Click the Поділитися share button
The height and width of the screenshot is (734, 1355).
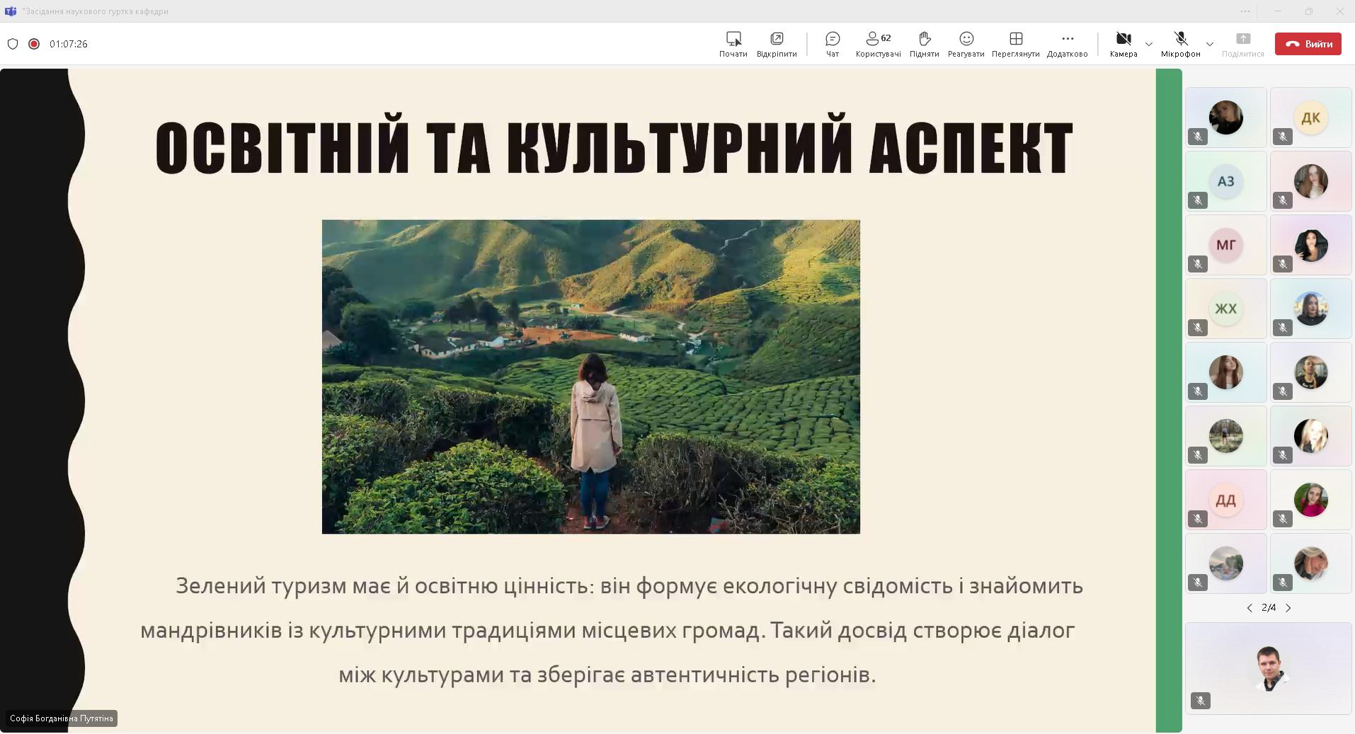pyautogui.click(x=1242, y=44)
